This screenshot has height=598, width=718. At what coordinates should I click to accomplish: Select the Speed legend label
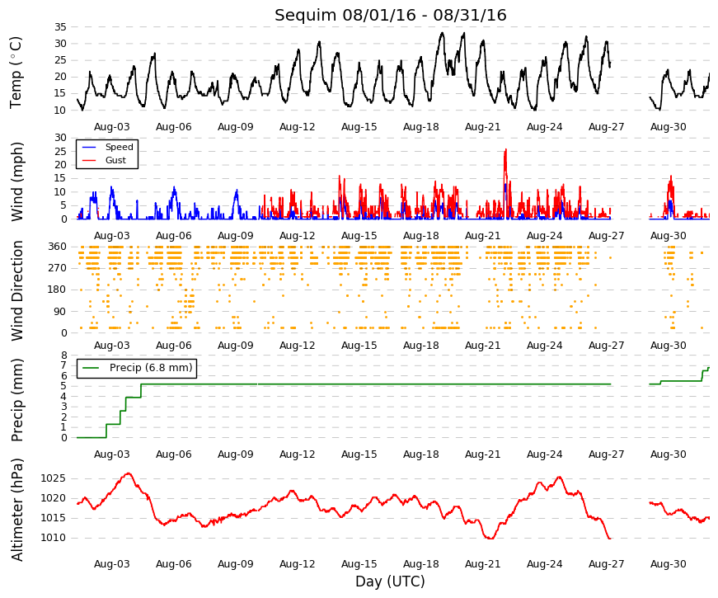(x=119, y=147)
